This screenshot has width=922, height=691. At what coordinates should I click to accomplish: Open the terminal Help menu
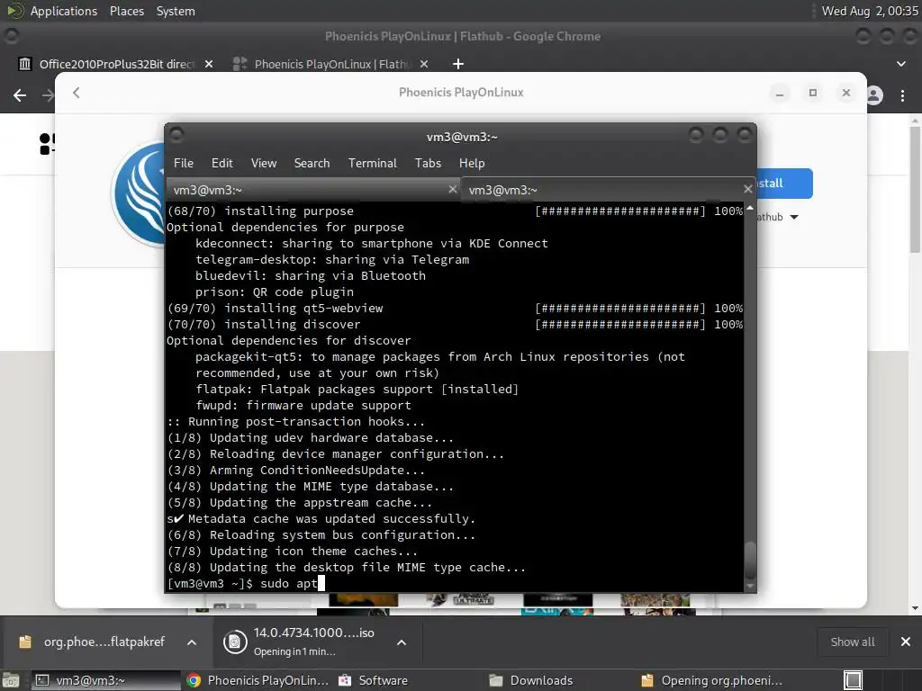(x=472, y=164)
